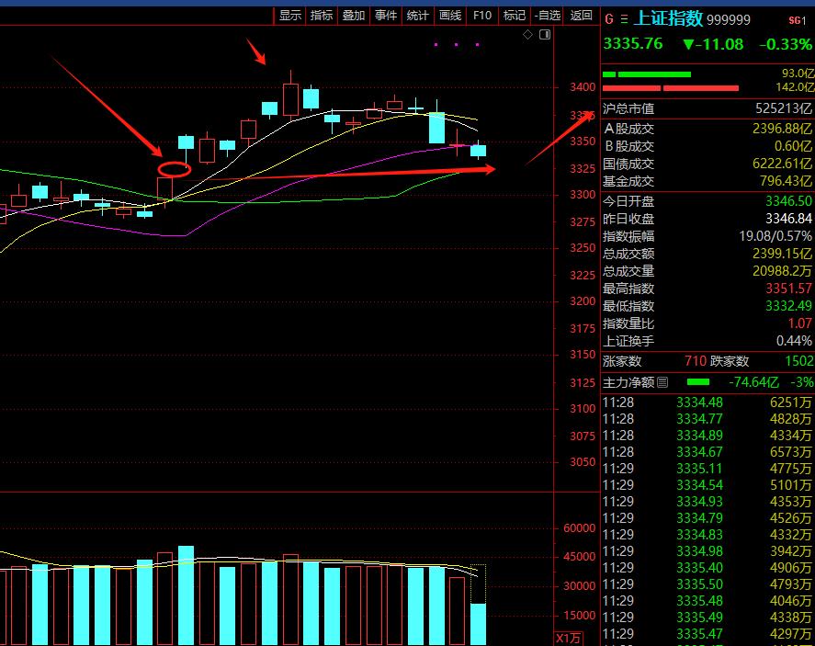Click the red G icon beside 上证指数
Screen dimensions: 815x646
click(609, 19)
